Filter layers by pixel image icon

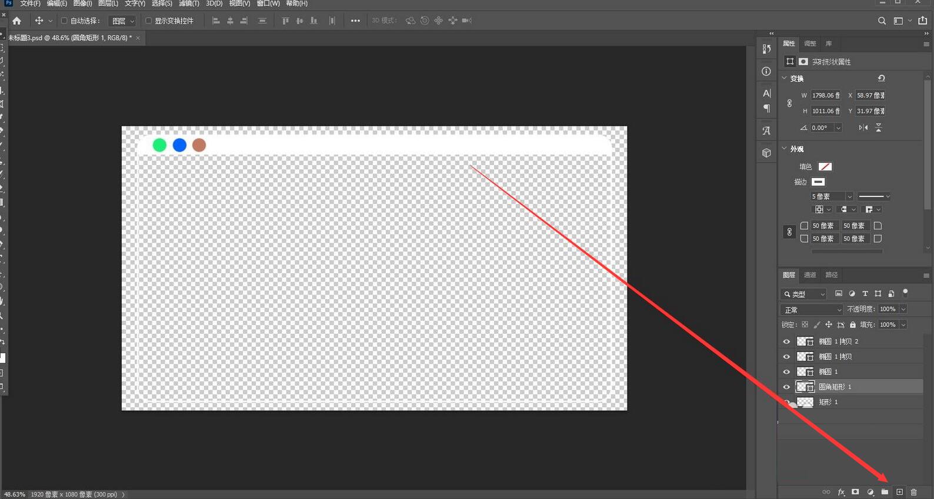point(839,293)
